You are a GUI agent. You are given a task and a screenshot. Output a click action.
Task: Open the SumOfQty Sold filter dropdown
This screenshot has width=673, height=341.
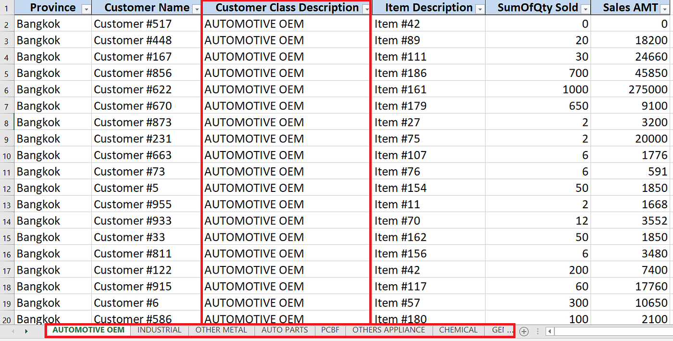[586, 9]
